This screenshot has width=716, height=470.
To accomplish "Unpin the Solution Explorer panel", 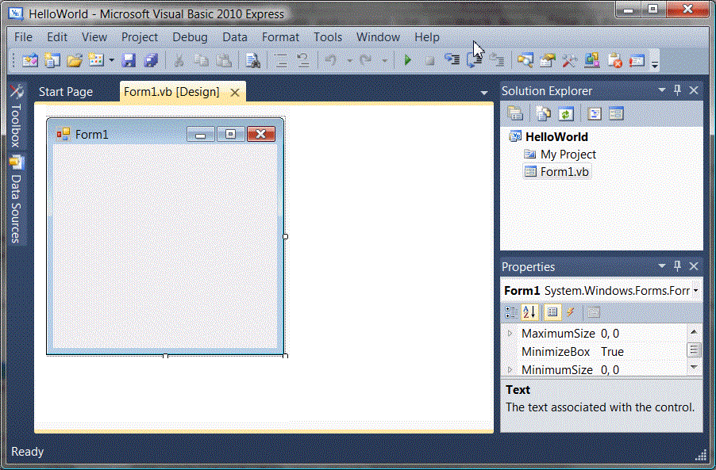I will tap(677, 90).
